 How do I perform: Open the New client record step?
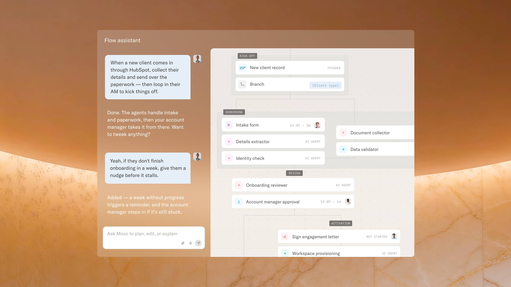[290, 68]
